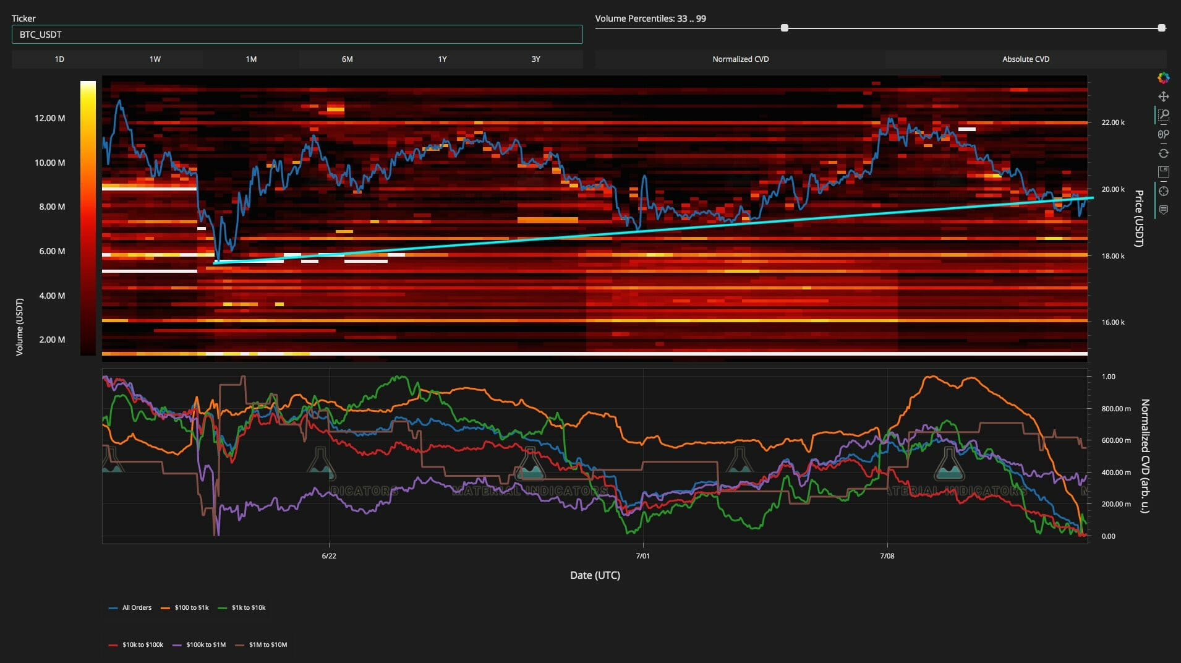
Task: Switch to the 1D timeframe
Action: pos(59,59)
